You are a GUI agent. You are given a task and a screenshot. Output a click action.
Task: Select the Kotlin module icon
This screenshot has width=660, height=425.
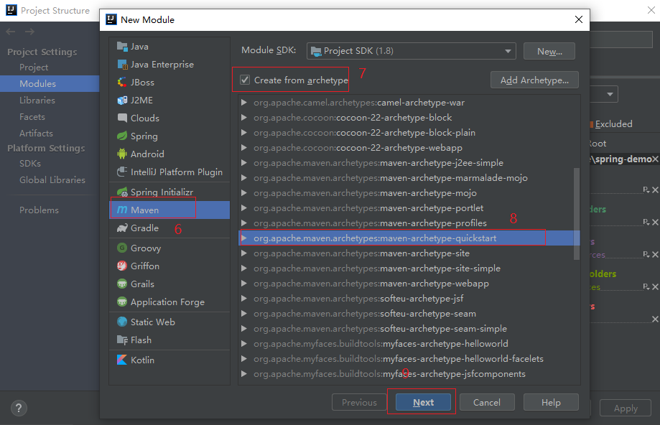[121, 360]
